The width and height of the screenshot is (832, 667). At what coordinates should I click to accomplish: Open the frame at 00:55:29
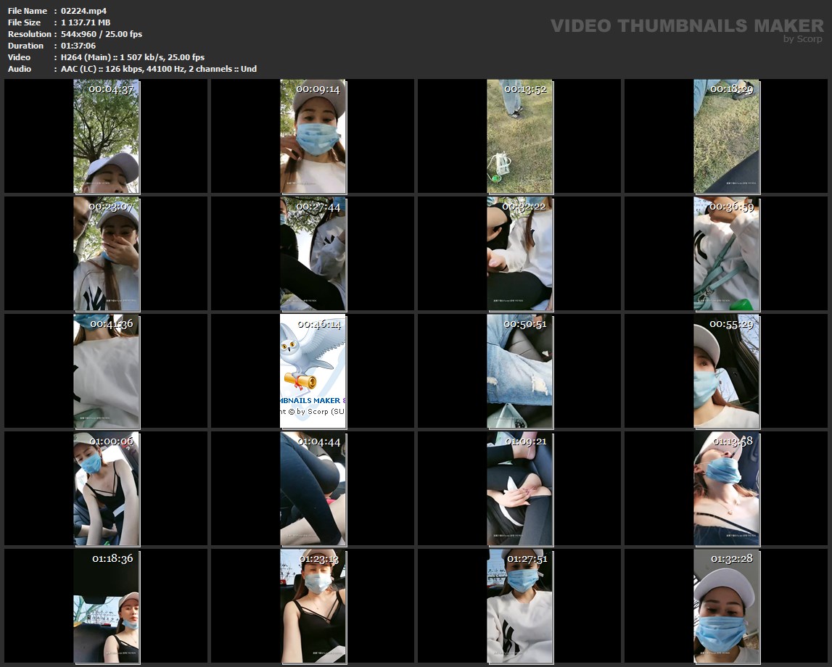[726, 371]
